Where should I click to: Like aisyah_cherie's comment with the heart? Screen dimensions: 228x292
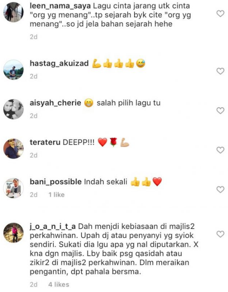(220, 111)
